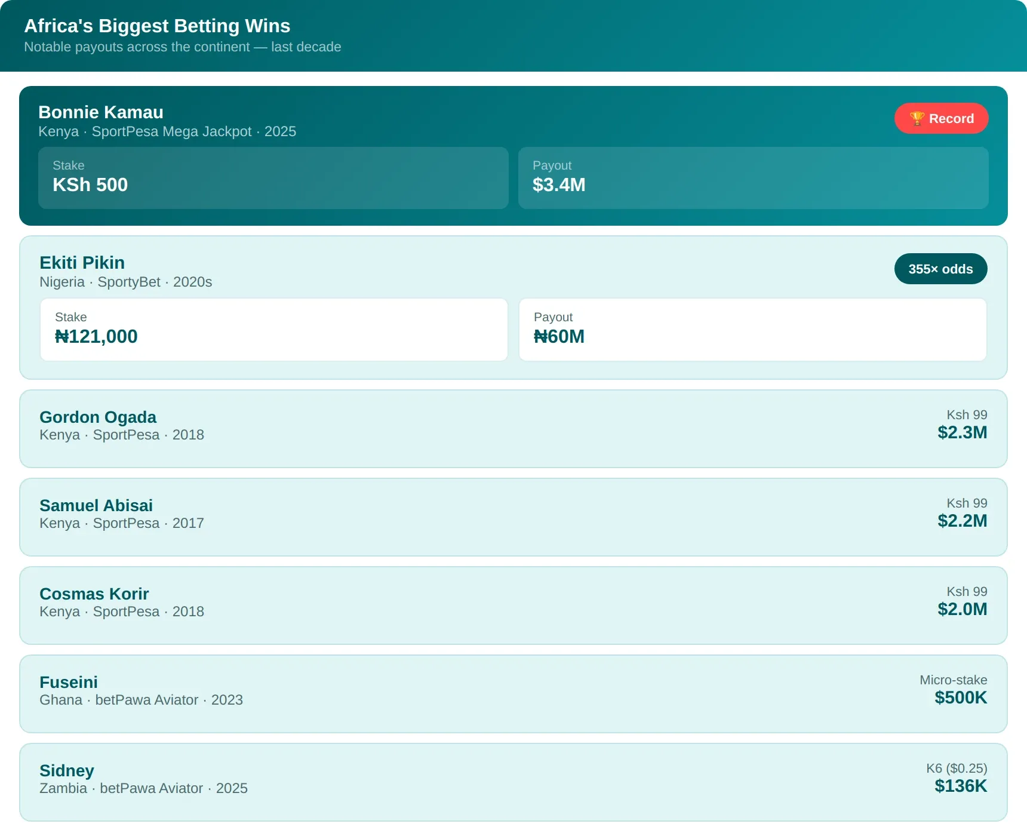Click the Africa's Biggest Betting Wins title
The width and height of the screenshot is (1027, 836).
(x=157, y=26)
